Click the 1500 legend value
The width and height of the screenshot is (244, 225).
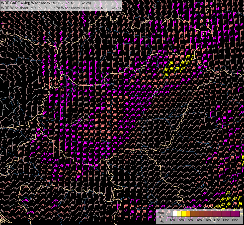235,220
